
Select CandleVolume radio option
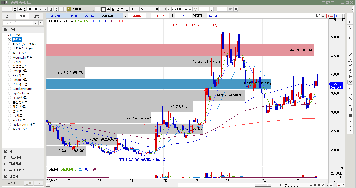(10, 89)
